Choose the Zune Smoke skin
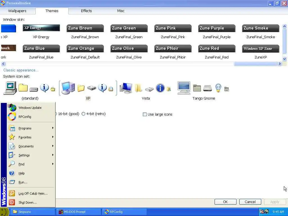 (261, 28)
